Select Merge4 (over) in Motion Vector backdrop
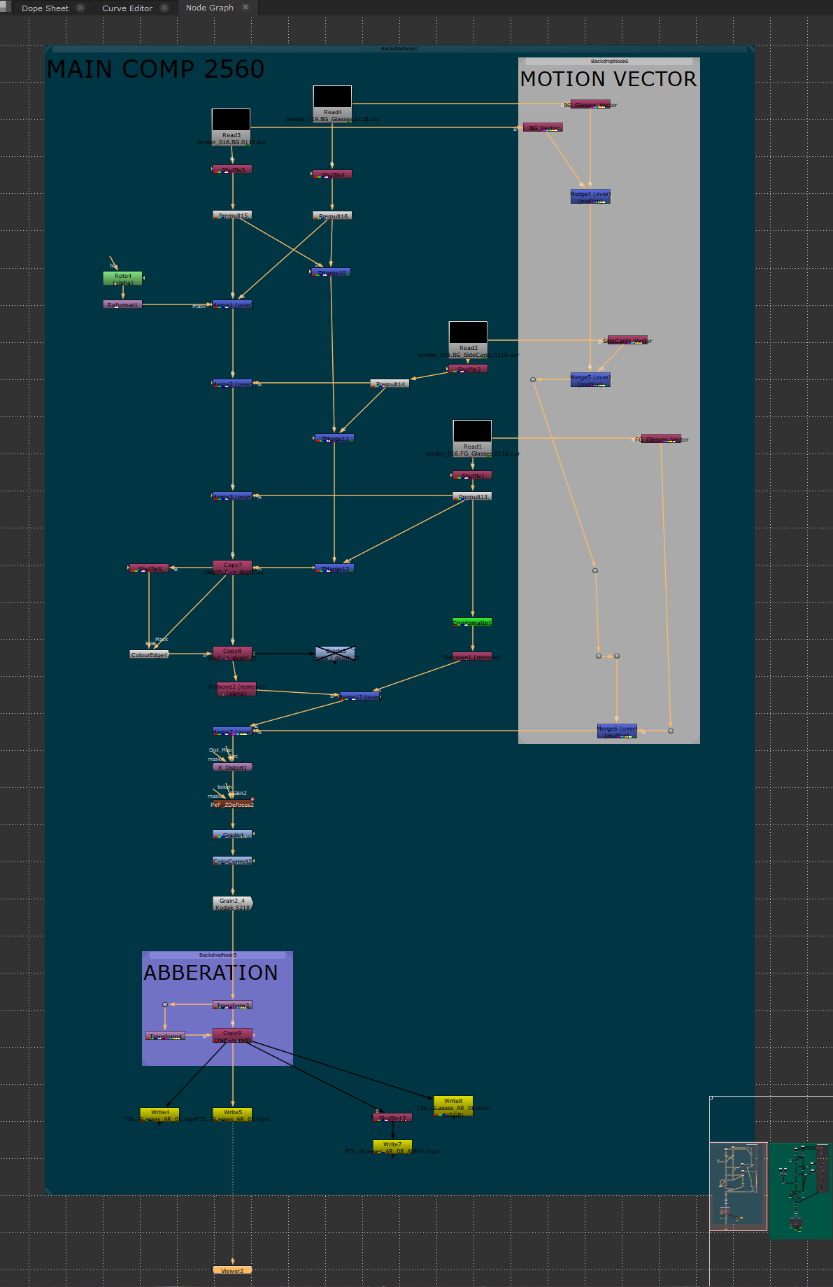 [x=590, y=197]
